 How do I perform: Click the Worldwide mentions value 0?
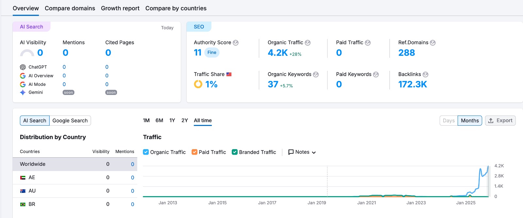pyautogui.click(x=132, y=164)
